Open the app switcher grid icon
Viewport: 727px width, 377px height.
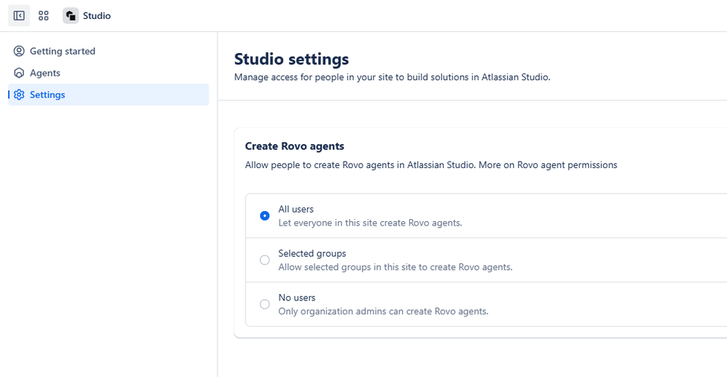pyautogui.click(x=44, y=16)
